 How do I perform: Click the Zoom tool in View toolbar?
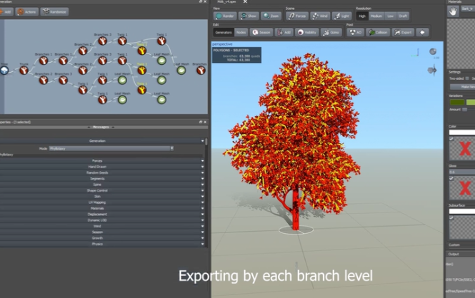click(x=271, y=16)
